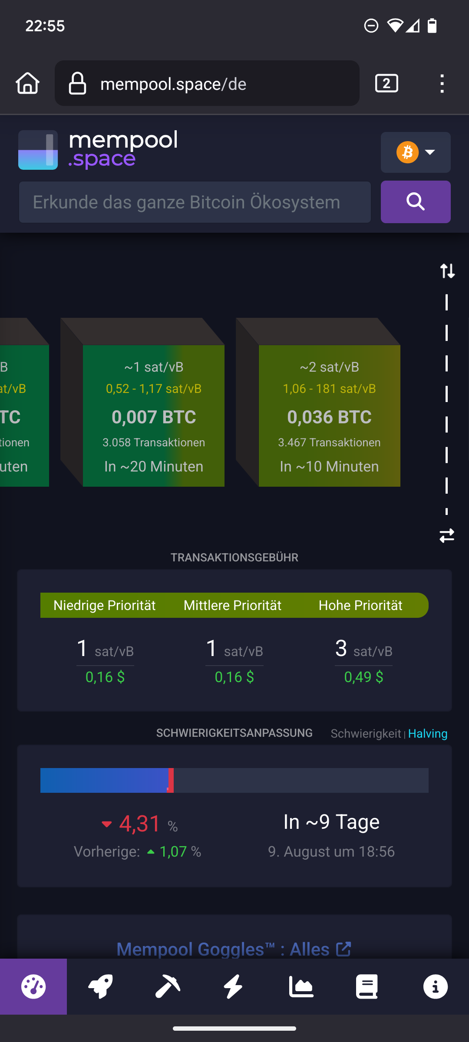Open the dashboard tab in bottom navigation

click(x=33, y=986)
